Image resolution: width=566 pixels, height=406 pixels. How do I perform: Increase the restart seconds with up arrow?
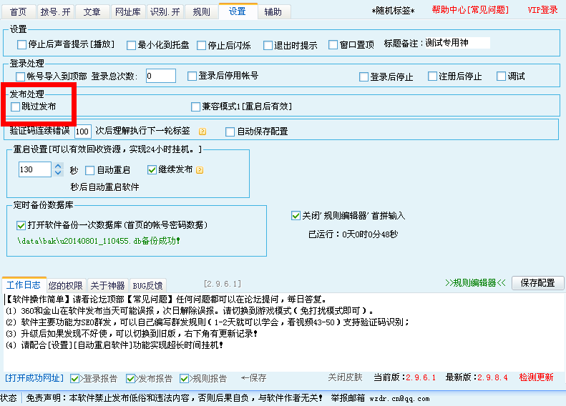pos(58,167)
